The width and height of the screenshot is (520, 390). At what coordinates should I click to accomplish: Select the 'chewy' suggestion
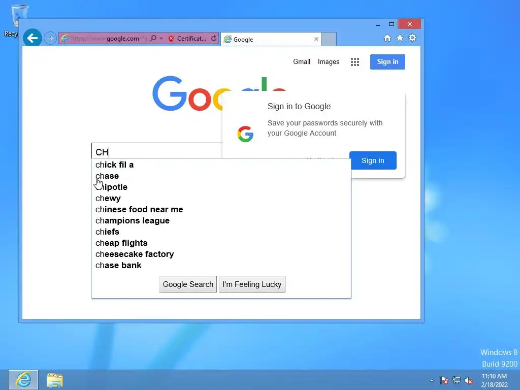pos(221,199)
